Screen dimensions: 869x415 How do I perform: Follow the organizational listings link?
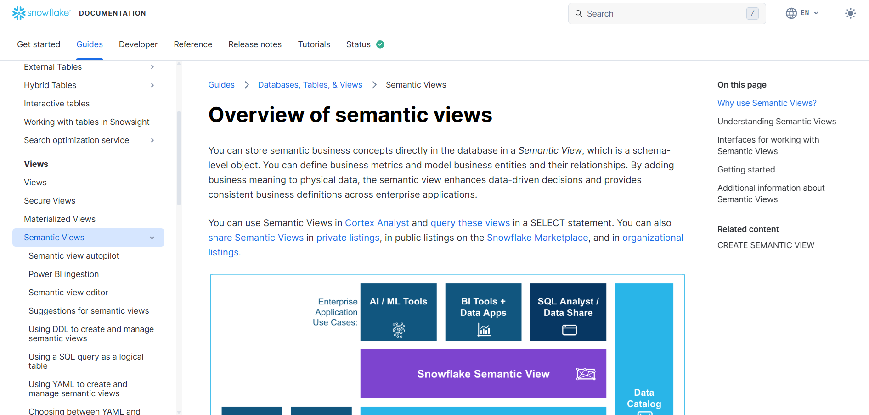click(653, 238)
